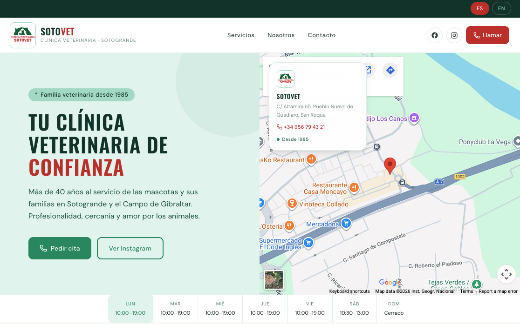
Task: Select the ES language toggle
Action: (x=479, y=8)
